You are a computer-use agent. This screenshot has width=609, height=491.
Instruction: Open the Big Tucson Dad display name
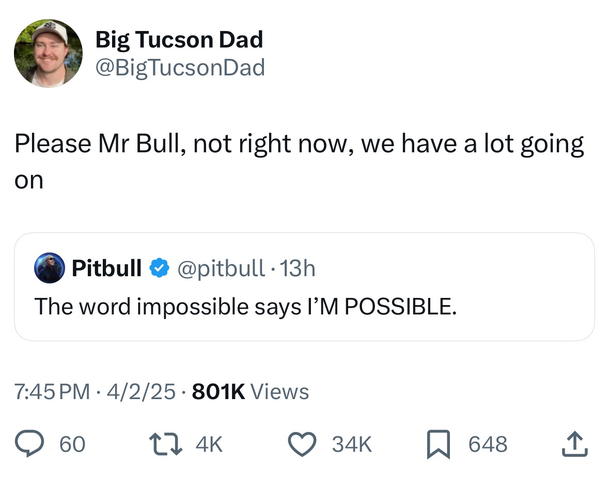pos(179,40)
